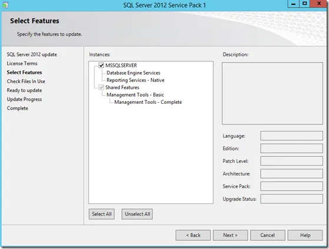Toggle the Shared Features checkbox
This screenshot has height=249, width=329.
101,87
